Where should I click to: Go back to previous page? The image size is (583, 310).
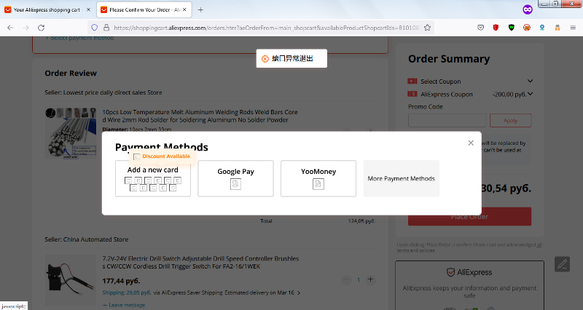point(10,28)
